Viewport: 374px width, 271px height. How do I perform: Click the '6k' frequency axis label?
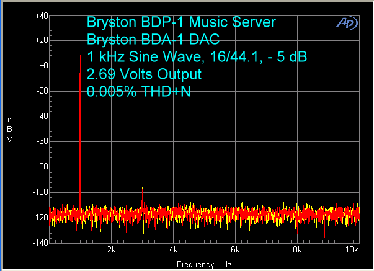click(x=236, y=250)
